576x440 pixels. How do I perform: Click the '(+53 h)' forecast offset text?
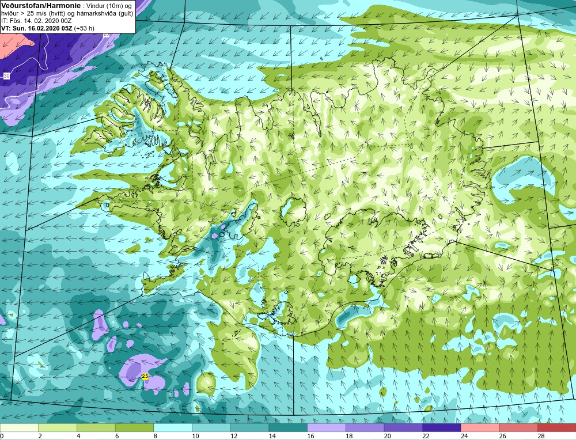coord(84,28)
